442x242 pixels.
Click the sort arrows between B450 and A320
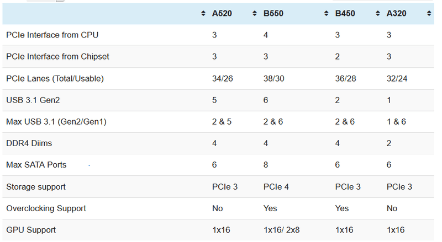pyautogui.click(x=378, y=14)
